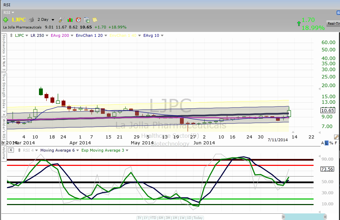Toggle the A arithmetic scale option
Screen dimensions: 340x220
322,143
